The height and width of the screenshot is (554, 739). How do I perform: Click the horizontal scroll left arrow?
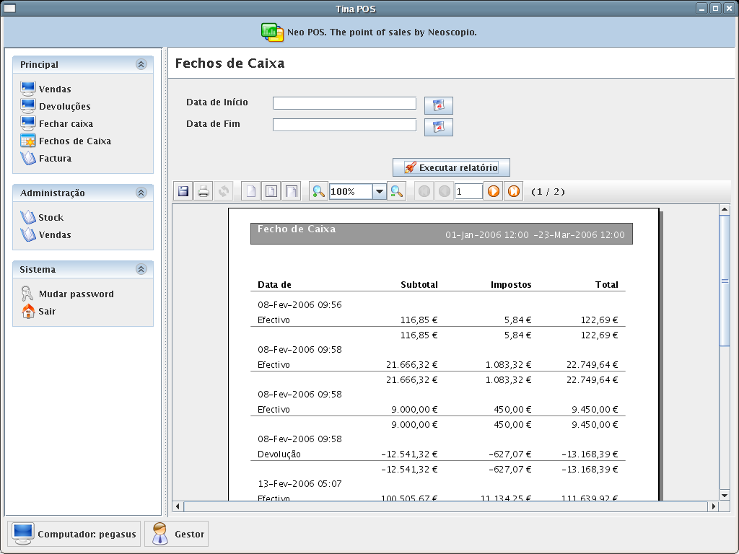point(178,506)
